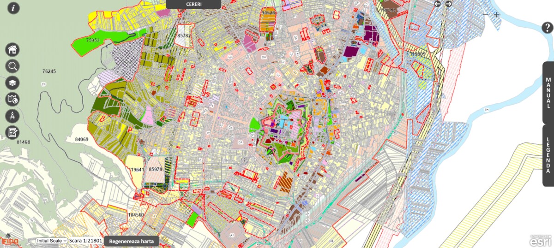Open the info panel icon

[14, 8]
